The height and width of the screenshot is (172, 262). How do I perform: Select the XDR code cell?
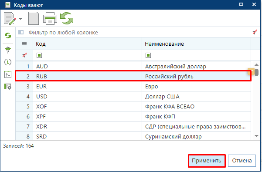coord(87,126)
